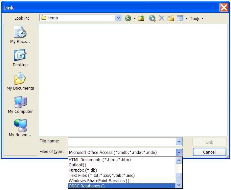Click the file type list scroll up arrow

[x=179, y=160]
